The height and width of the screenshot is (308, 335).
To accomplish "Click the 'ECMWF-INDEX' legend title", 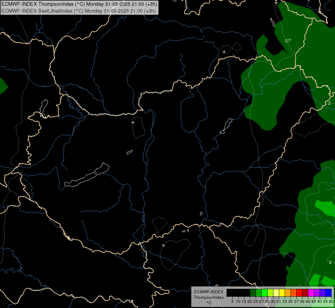I will (209, 292).
